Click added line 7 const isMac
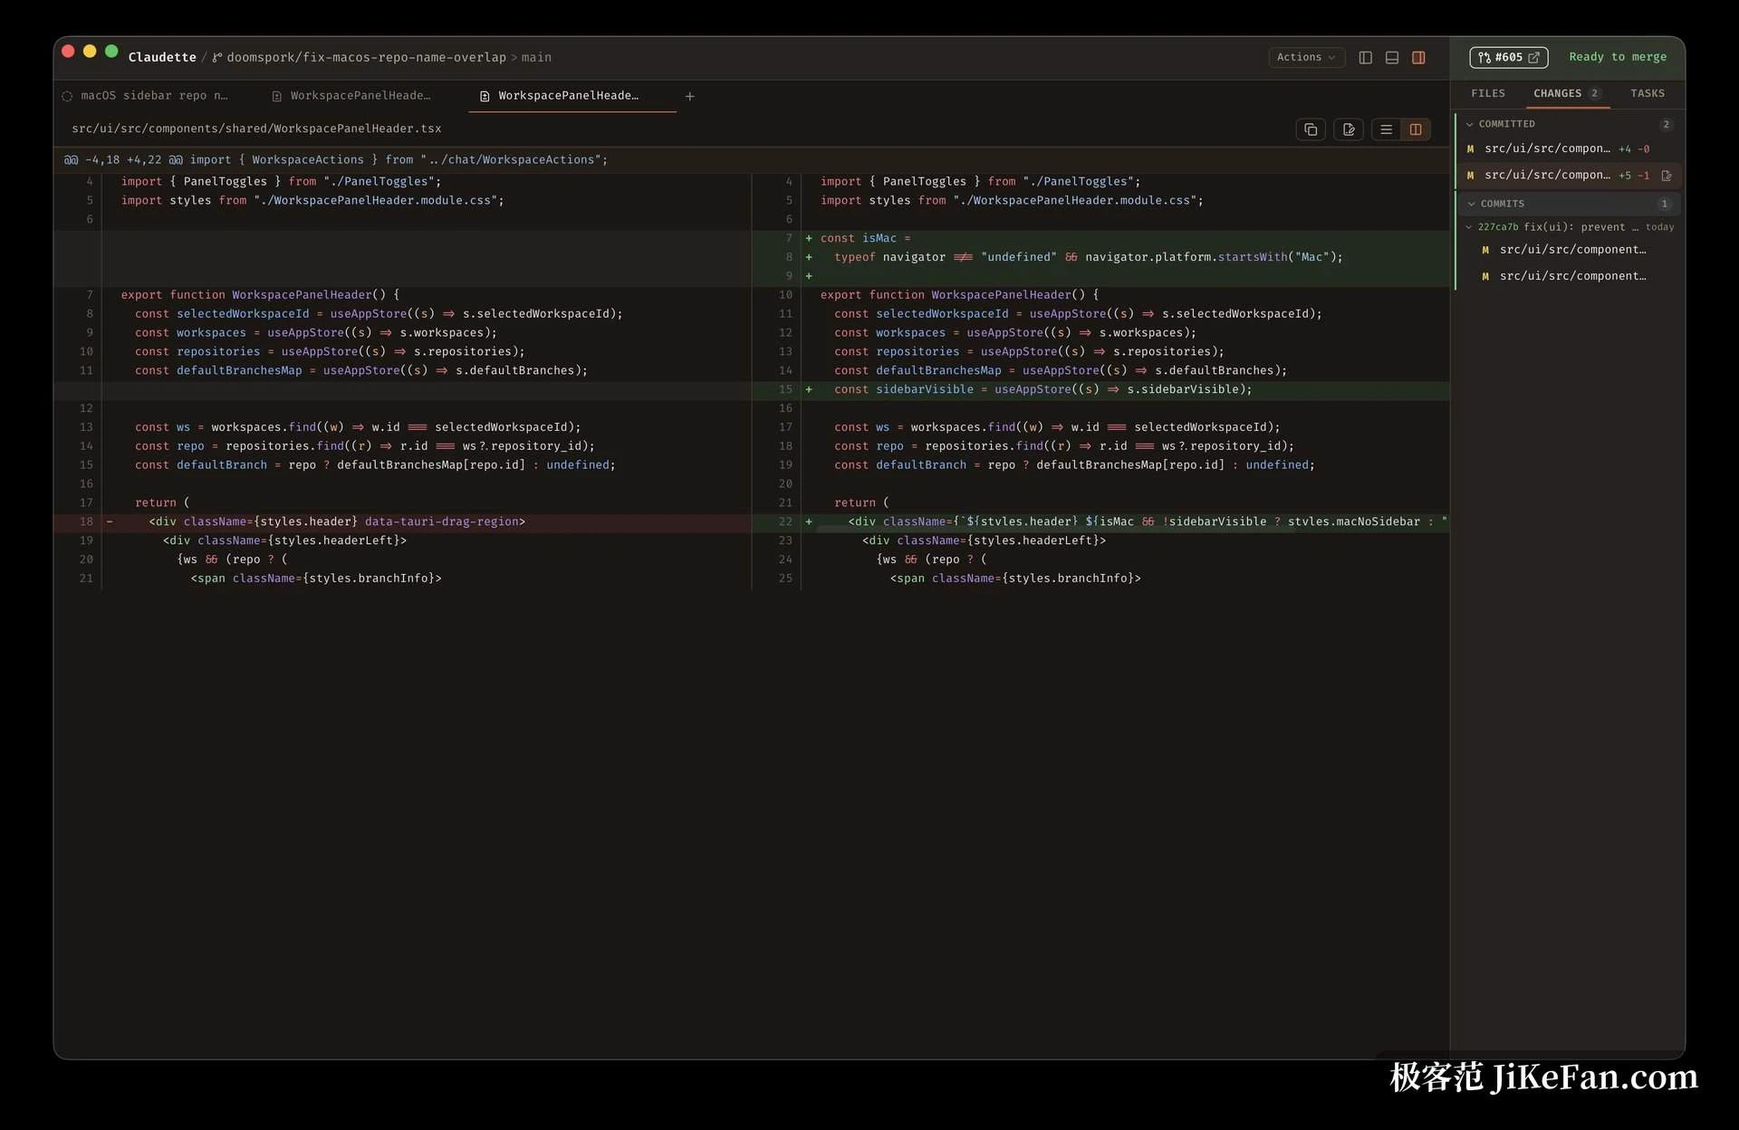The image size is (1739, 1130). (865, 238)
